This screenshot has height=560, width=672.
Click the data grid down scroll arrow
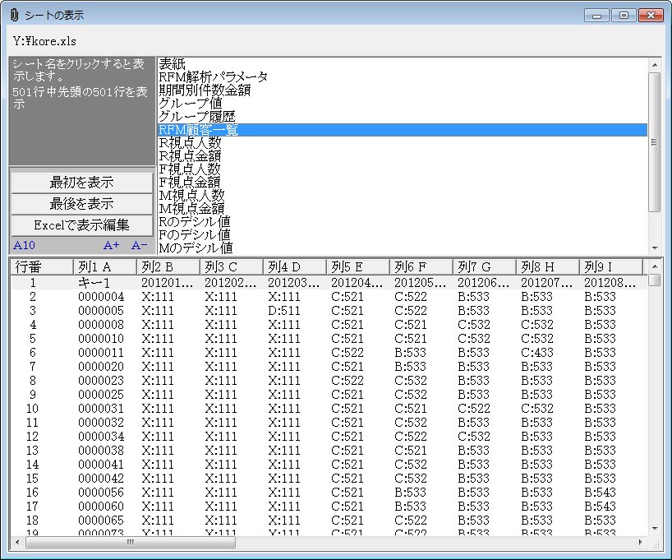pyautogui.click(x=655, y=529)
